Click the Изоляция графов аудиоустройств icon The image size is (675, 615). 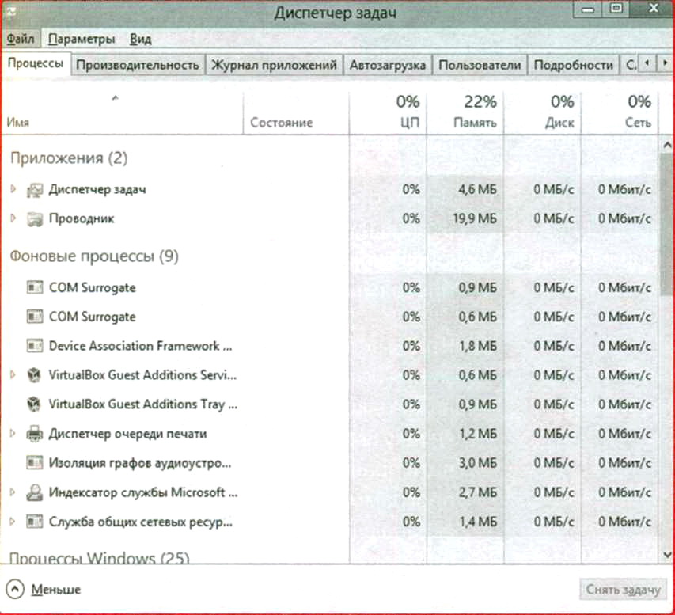pos(34,462)
